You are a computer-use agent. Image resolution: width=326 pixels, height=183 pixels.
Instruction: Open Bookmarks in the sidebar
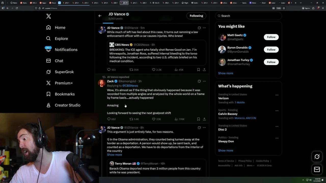tap(60, 94)
